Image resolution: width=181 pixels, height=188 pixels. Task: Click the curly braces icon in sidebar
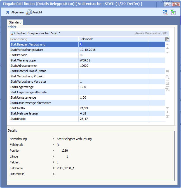click(x=167, y=71)
